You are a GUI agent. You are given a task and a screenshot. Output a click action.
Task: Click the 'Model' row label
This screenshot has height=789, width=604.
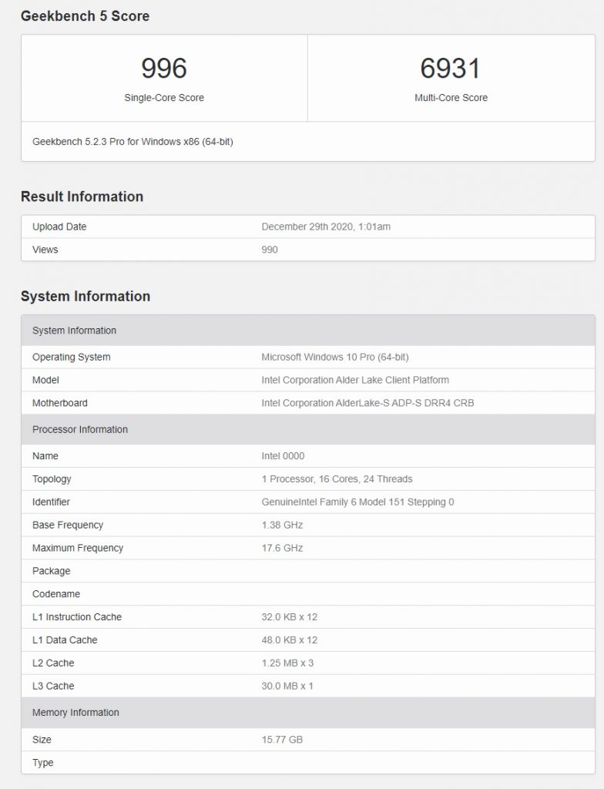click(45, 380)
